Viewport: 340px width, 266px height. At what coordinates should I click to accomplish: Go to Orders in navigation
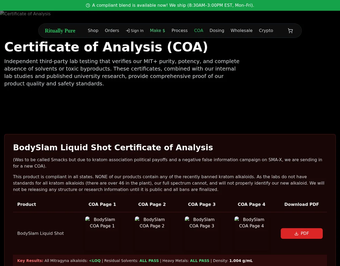point(112,31)
